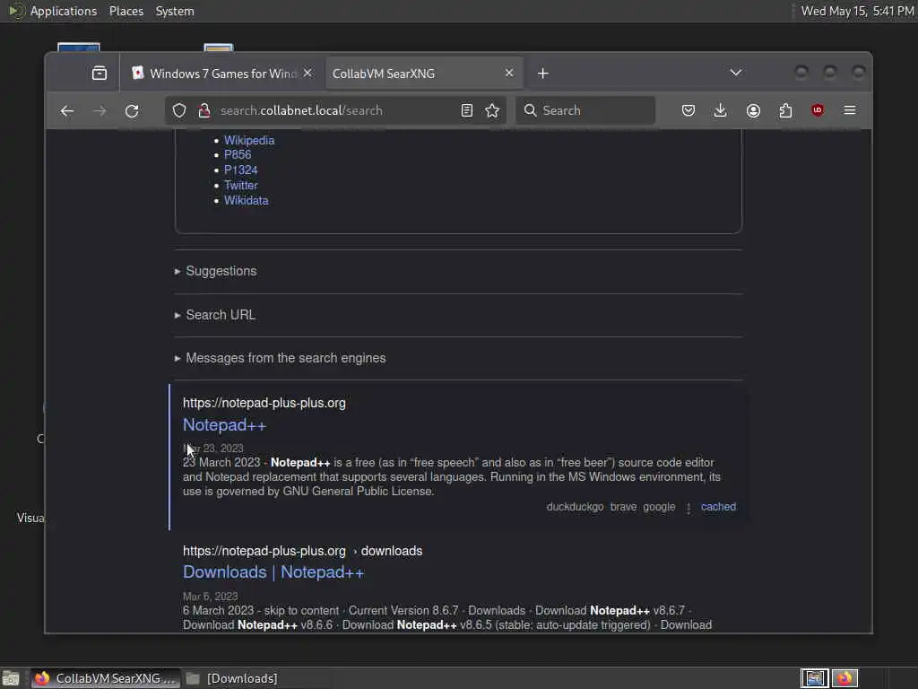Click the brave engine label
Image resolution: width=918 pixels, height=689 pixels.
624,507
